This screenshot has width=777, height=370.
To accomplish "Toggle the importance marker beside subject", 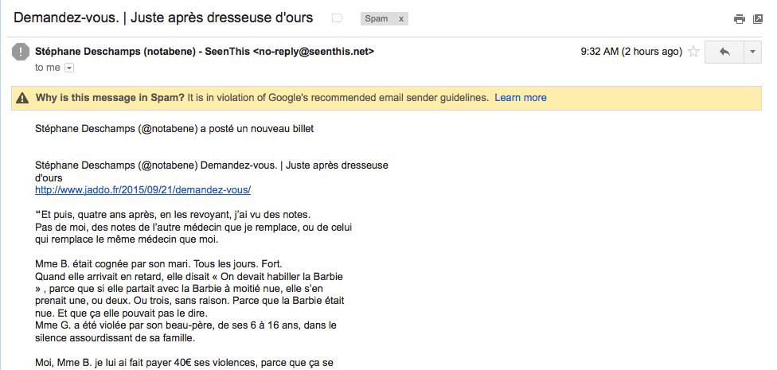I will pos(337,19).
